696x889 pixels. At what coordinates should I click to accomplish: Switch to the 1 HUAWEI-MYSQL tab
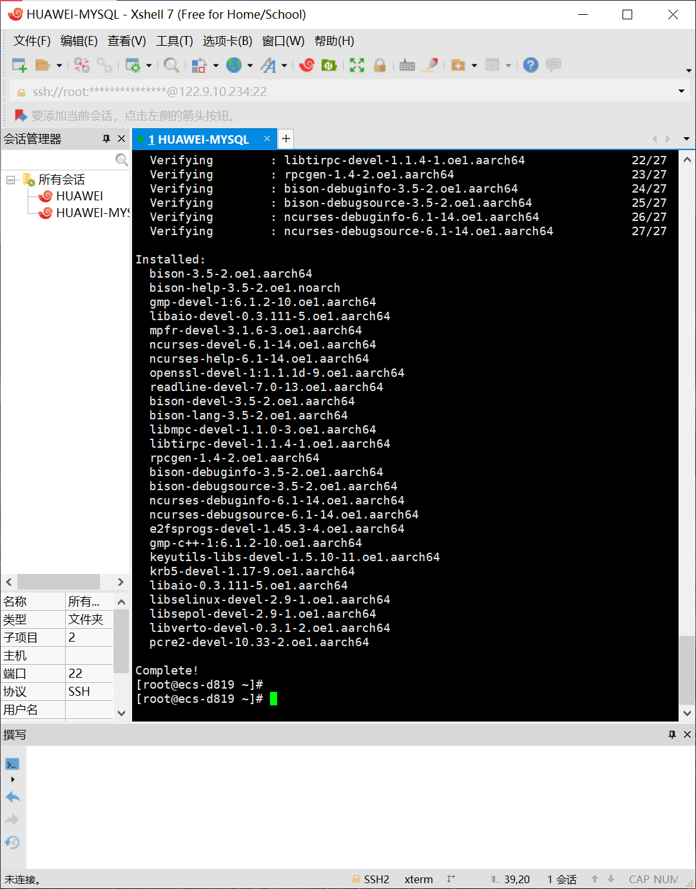pos(198,139)
